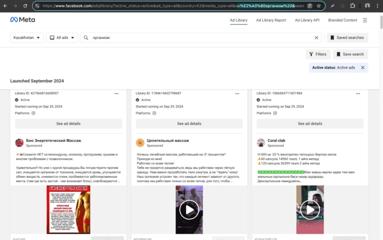Open options menu for ad 1184614602798687
The image size is (383, 240).
(x=237, y=94)
